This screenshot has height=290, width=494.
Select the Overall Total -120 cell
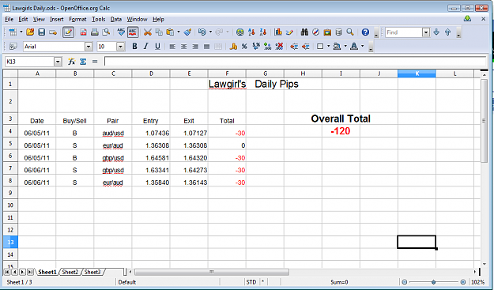(x=341, y=131)
